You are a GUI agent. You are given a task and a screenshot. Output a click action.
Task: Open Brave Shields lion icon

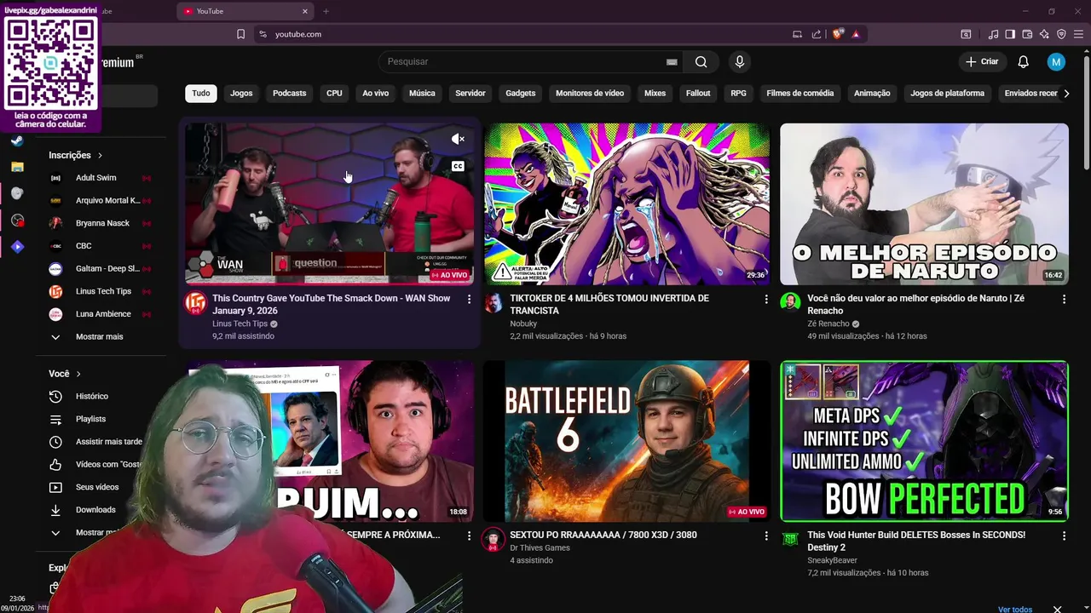point(838,34)
